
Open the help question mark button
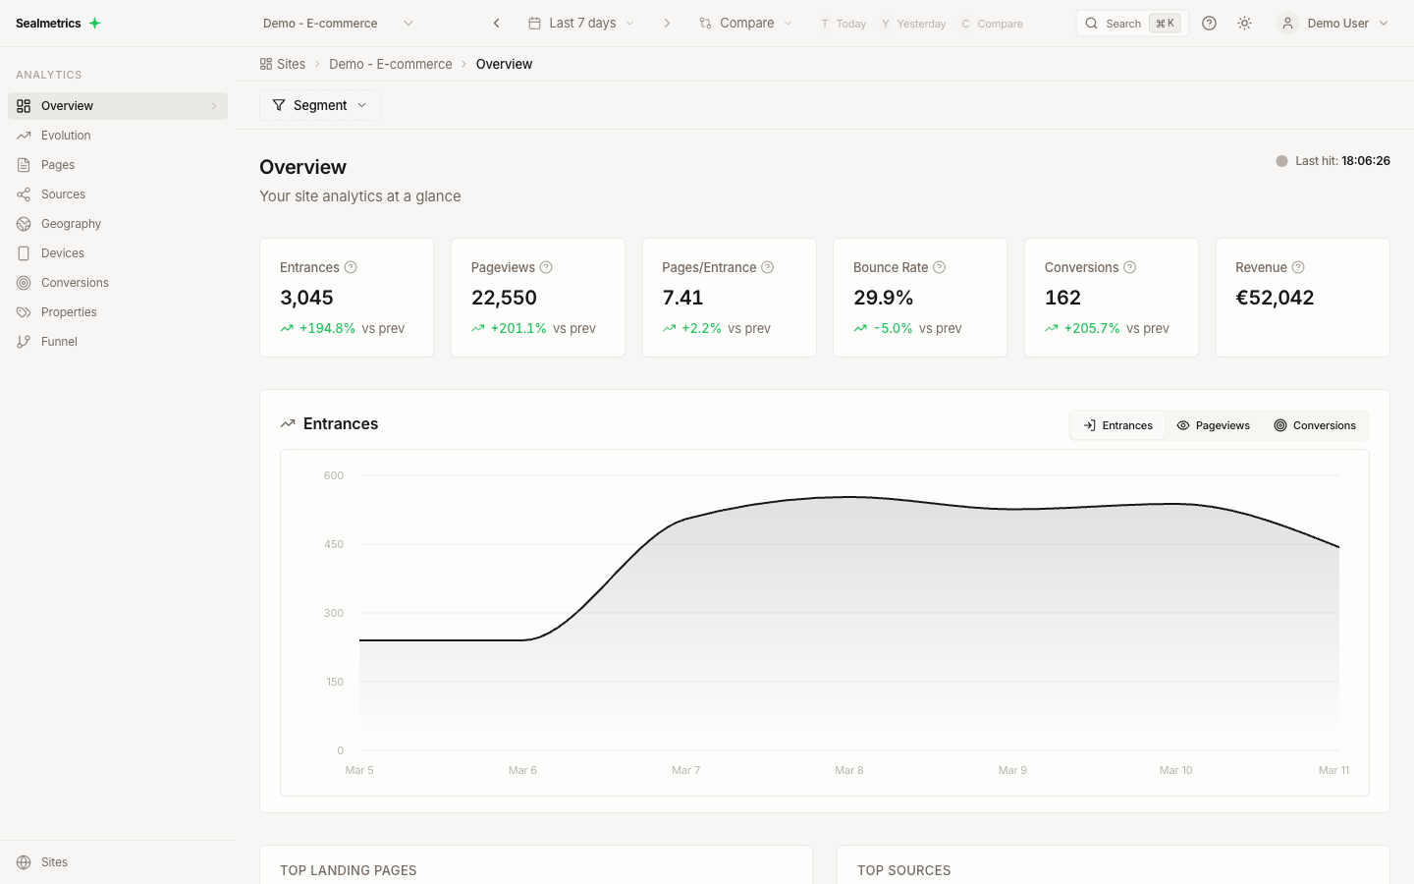(1209, 23)
